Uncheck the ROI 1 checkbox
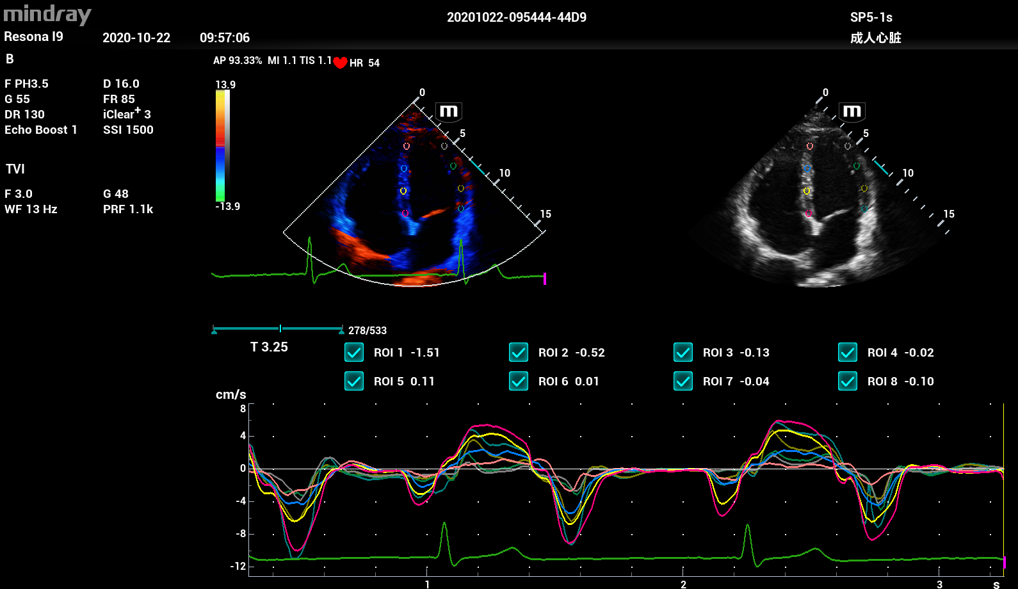Image resolution: width=1018 pixels, height=589 pixels. [x=354, y=353]
